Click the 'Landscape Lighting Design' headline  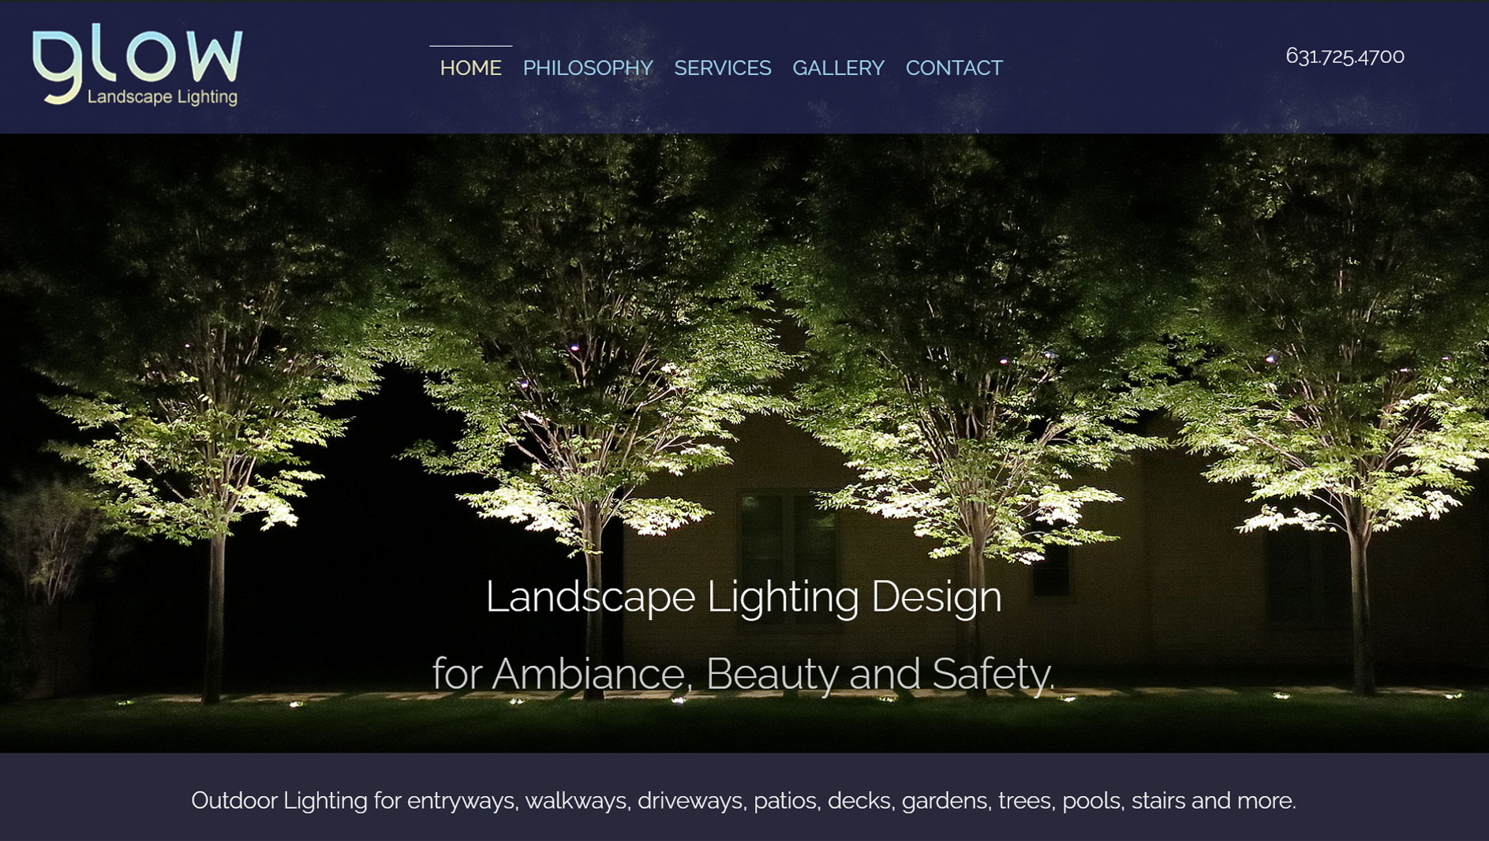coord(743,596)
